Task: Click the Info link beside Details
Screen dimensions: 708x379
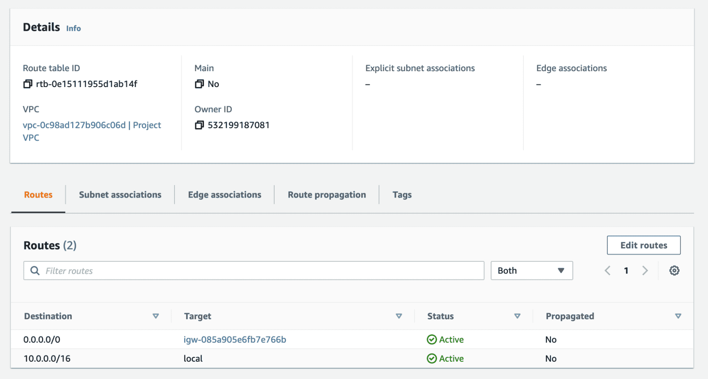Action: (73, 28)
